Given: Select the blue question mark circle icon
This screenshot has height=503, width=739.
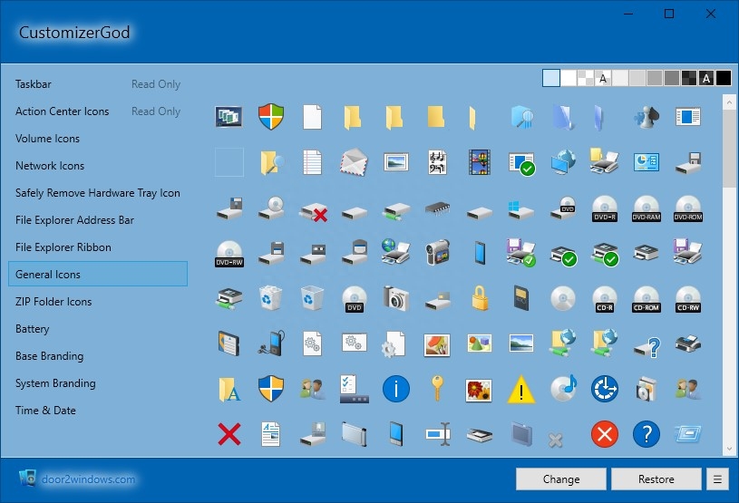Looking at the screenshot, I should pos(647,434).
